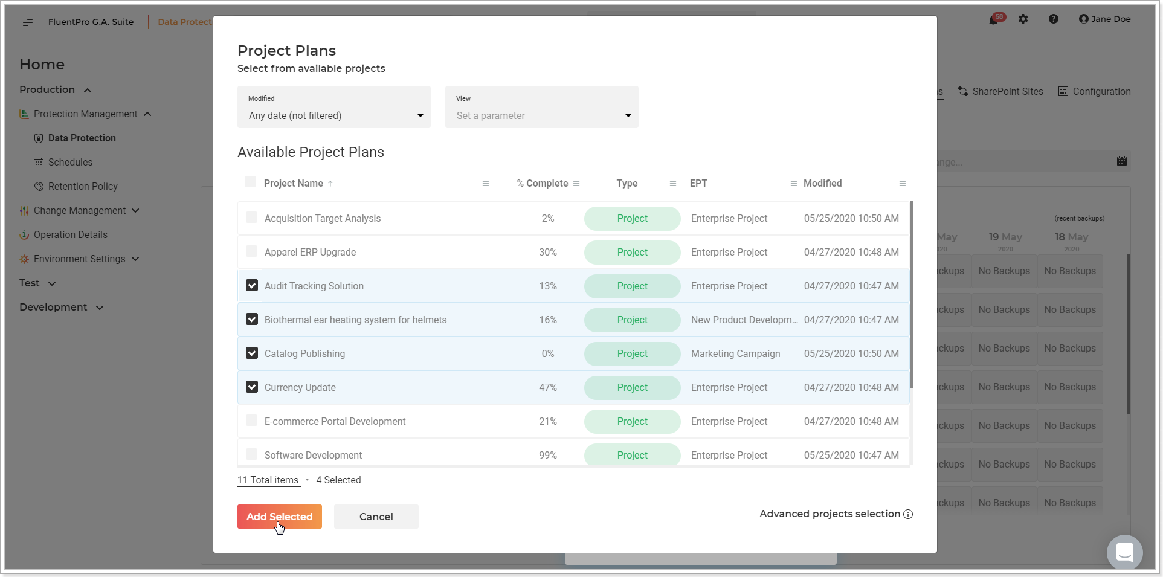
Task: Expand Change Management chevron
Action: [x=135, y=211]
